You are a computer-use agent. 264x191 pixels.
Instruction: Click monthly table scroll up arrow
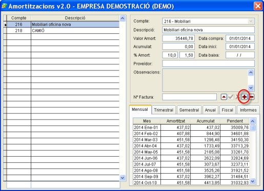tap(253, 121)
